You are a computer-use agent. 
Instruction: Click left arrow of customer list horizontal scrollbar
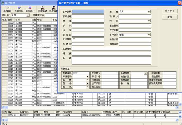[3, 107]
